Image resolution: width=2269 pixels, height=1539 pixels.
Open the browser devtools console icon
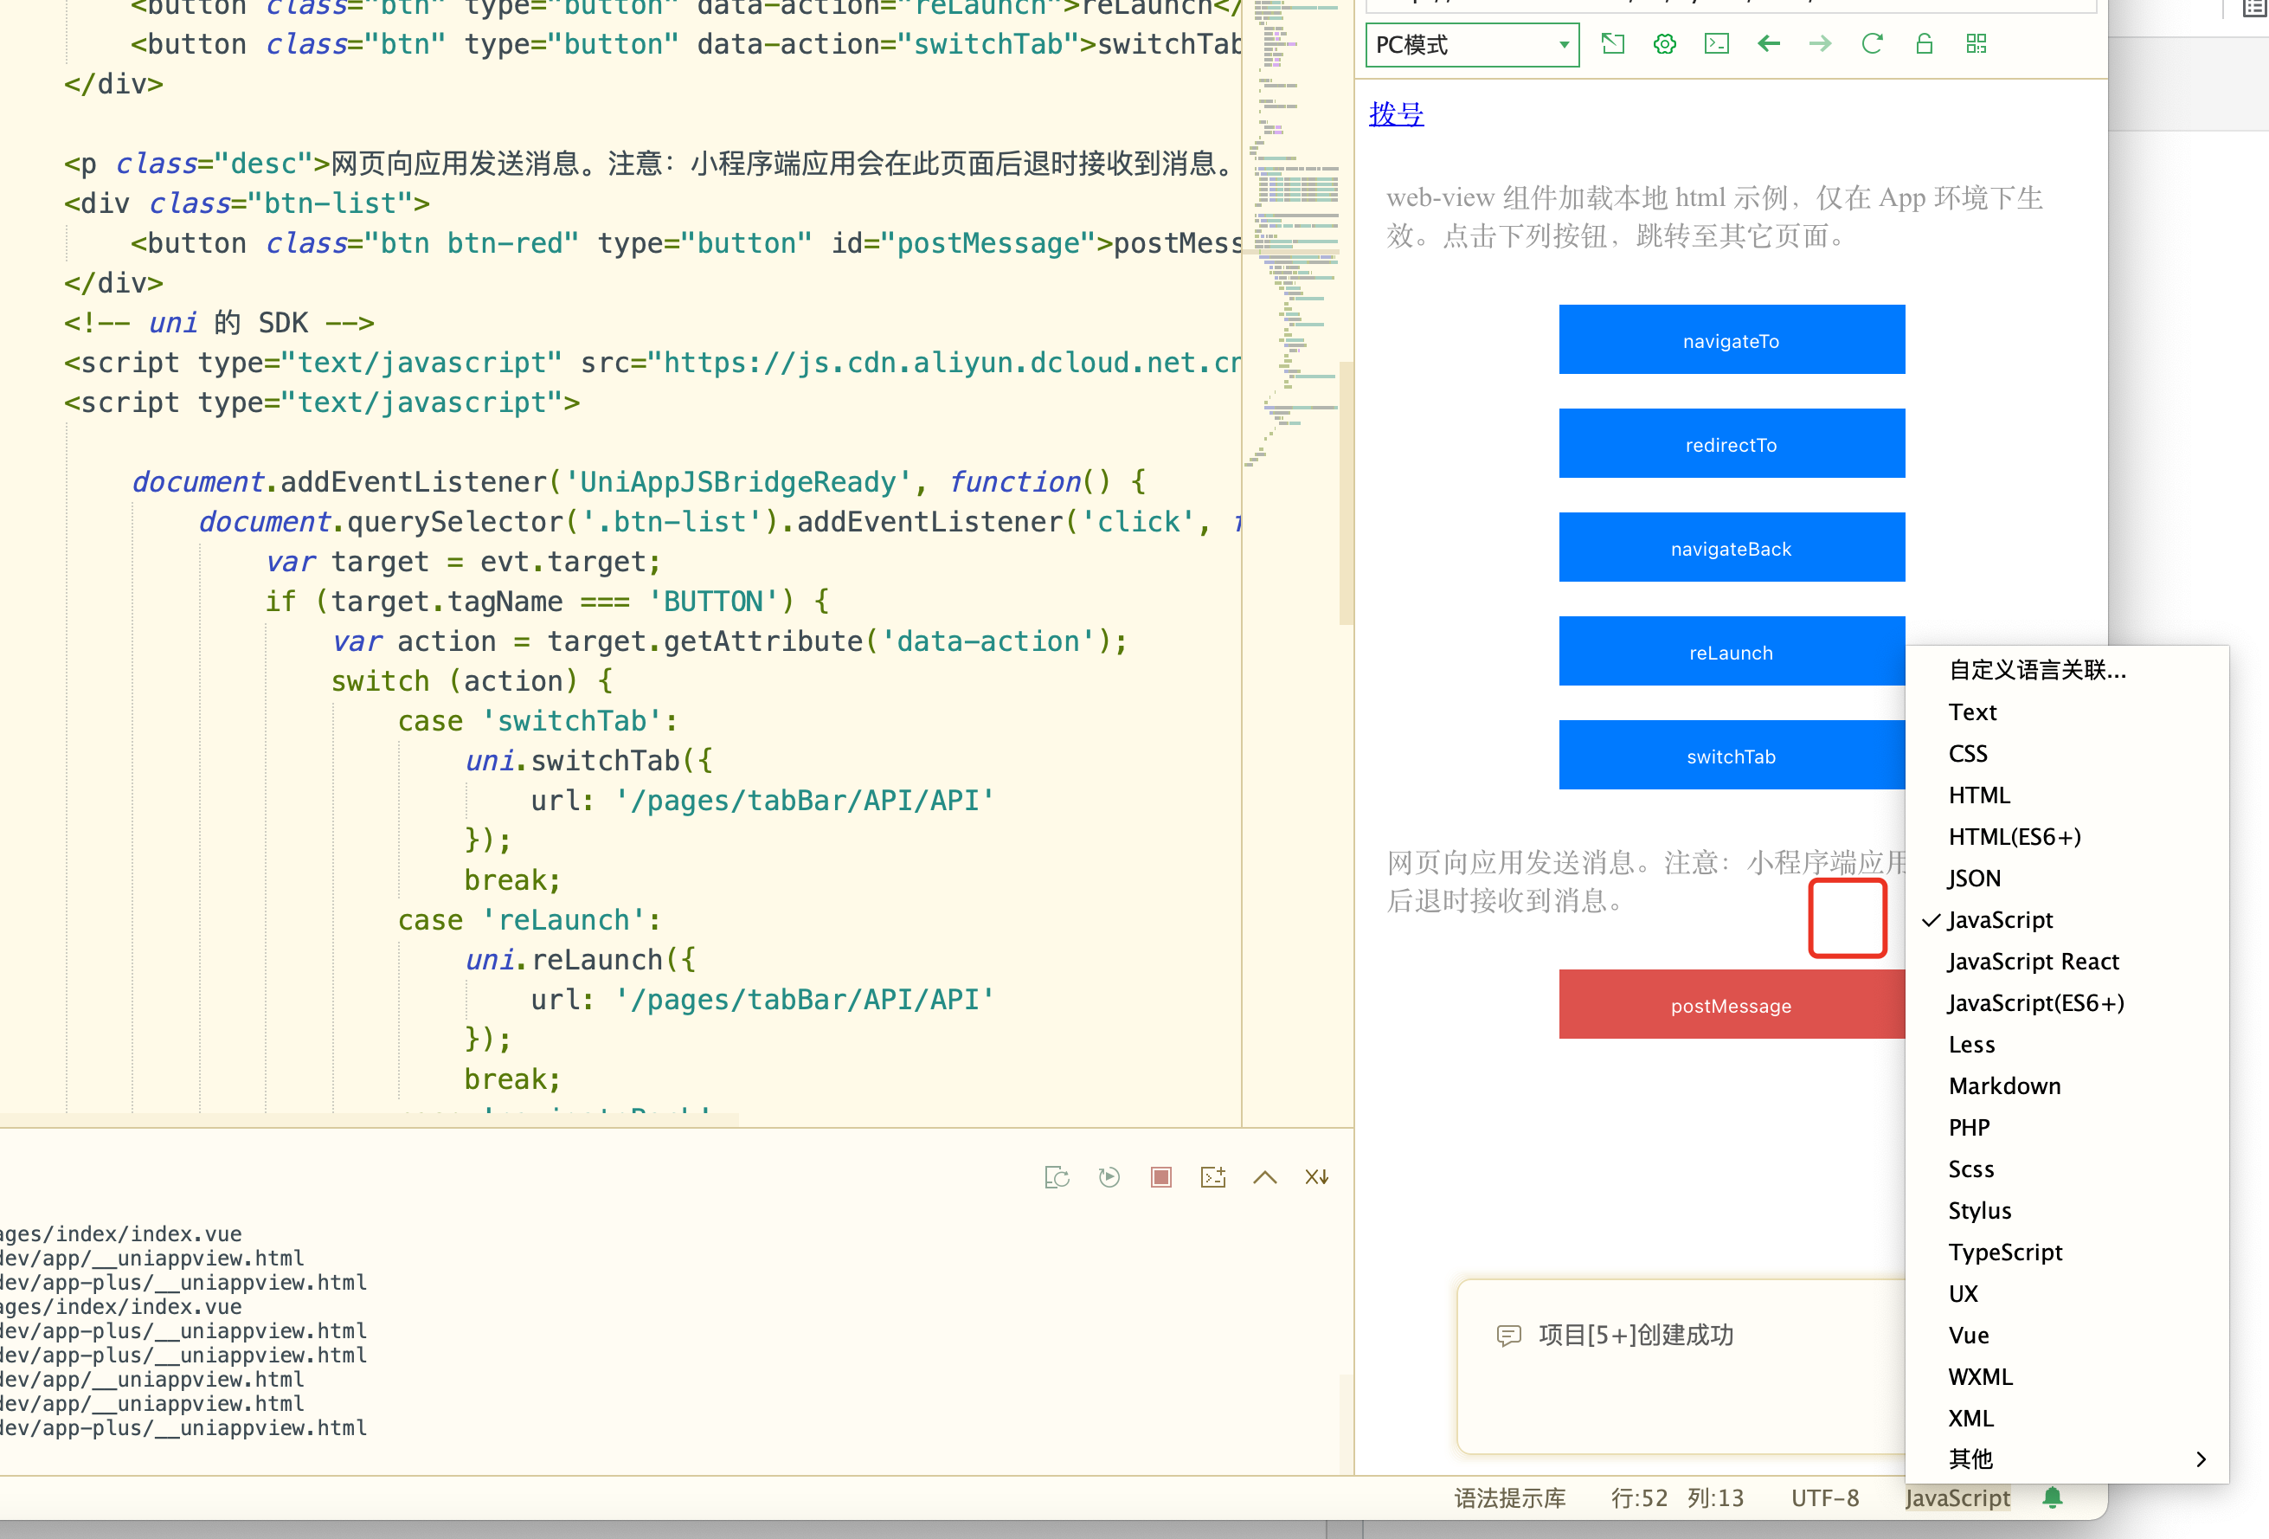[1716, 44]
